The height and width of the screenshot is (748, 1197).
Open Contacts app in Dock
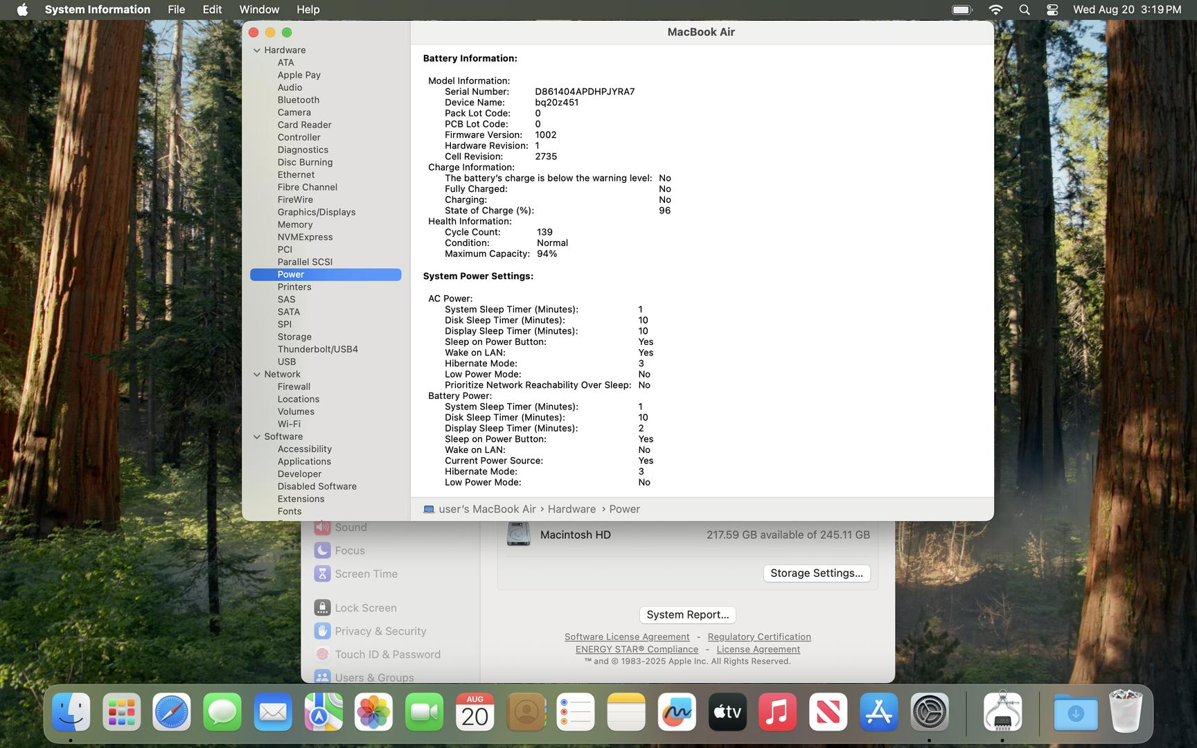(526, 712)
